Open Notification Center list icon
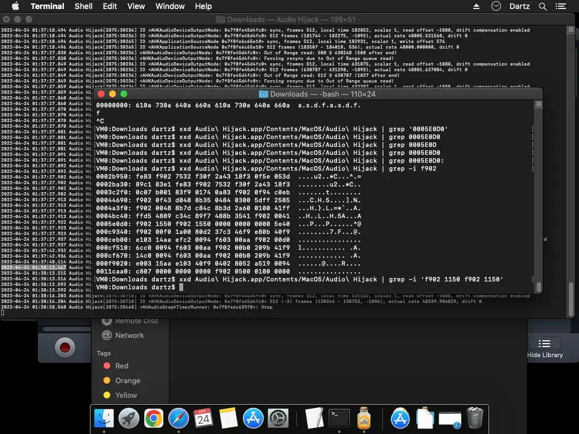 (560, 6)
